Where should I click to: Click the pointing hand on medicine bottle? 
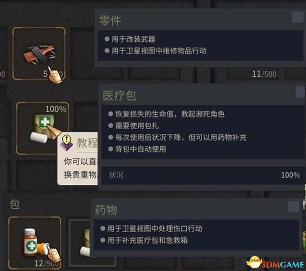53,253
